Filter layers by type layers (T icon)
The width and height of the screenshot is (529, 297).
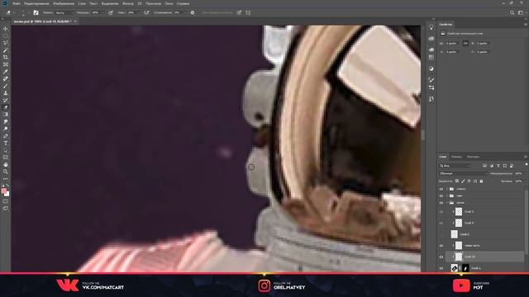(x=498, y=166)
